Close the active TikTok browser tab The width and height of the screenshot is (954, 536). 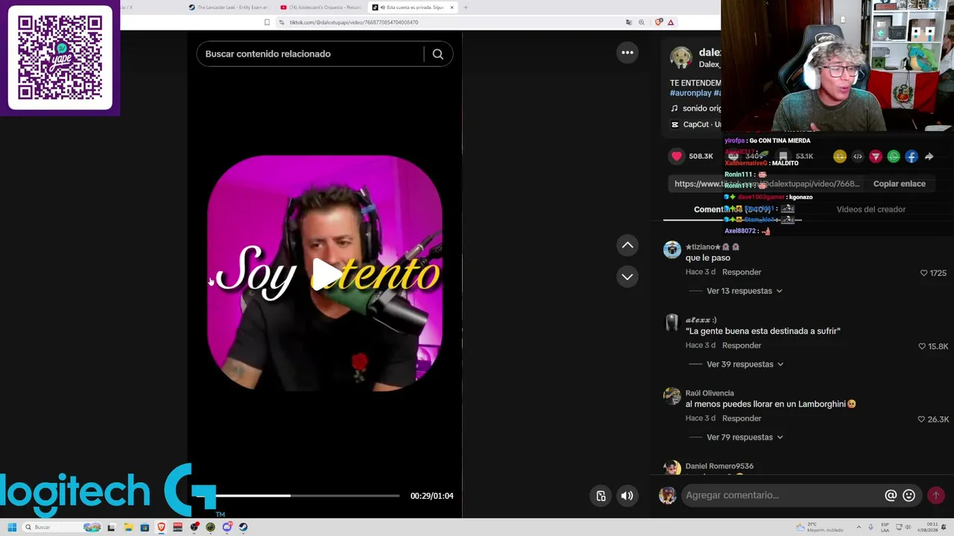point(452,7)
